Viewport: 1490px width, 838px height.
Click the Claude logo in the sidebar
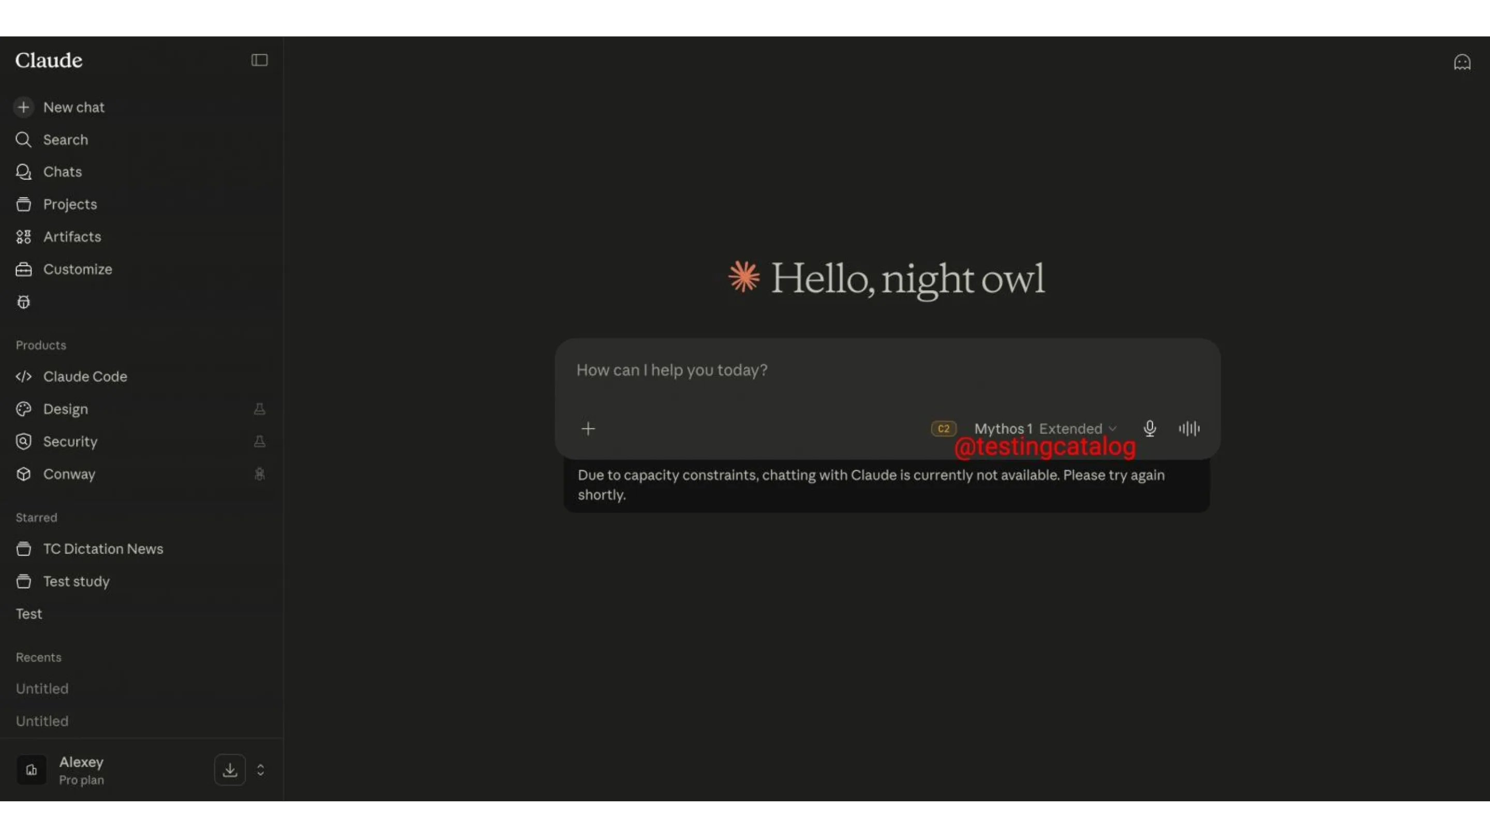49,60
